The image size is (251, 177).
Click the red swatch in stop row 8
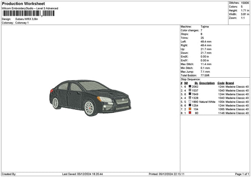click(190, 113)
